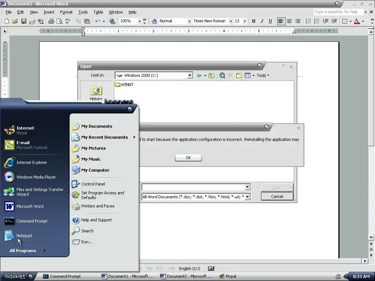This screenshot has height=281, width=375.
Task: Toggle Align Left paragraph alignment
Action: 281,21
